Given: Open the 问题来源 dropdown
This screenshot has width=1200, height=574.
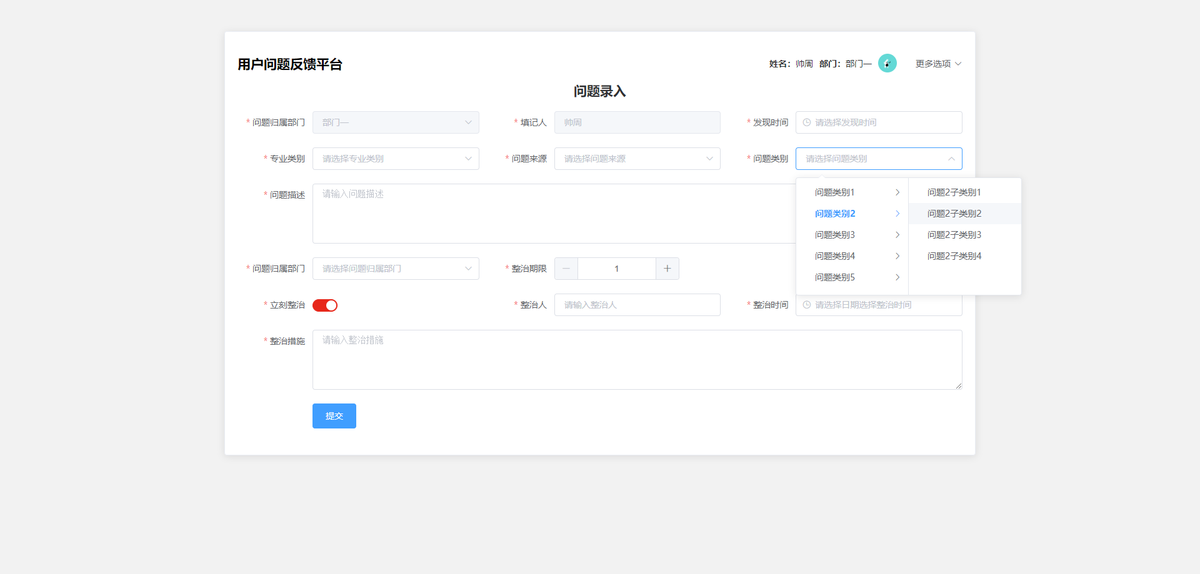Looking at the screenshot, I should click(x=636, y=159).
